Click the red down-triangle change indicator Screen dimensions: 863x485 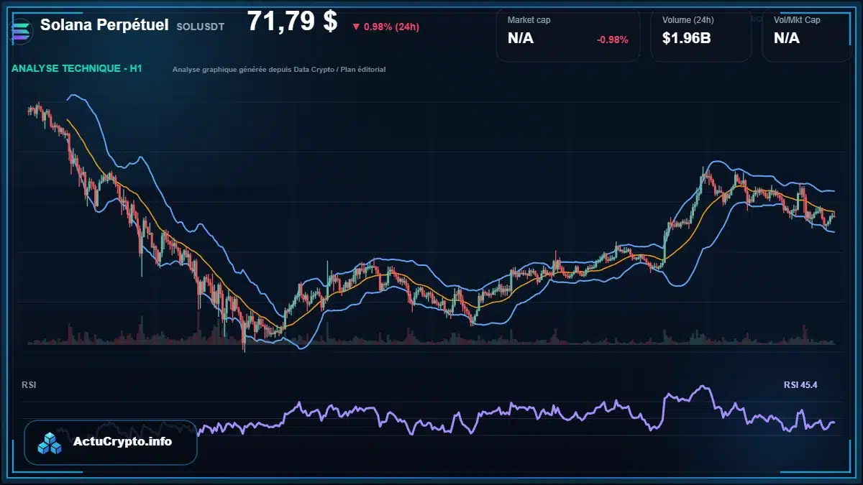[356, 27]
